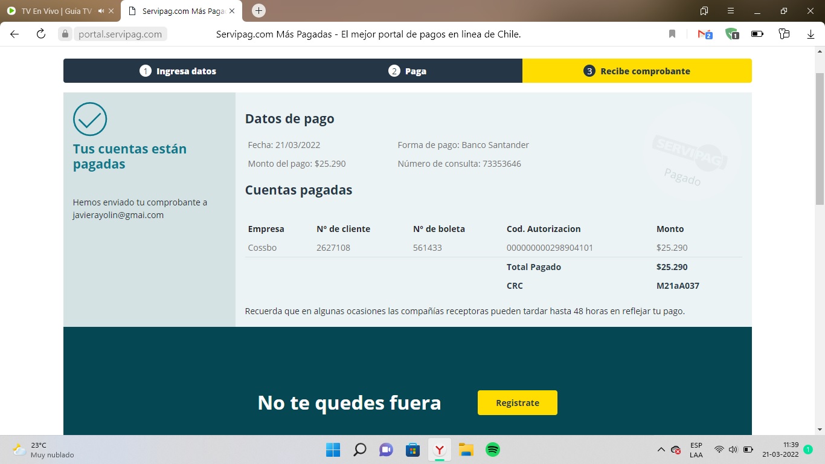Click Número de consulta: 73353646
825x464 pixels.
pyautogui.click(x=460, y=164)
